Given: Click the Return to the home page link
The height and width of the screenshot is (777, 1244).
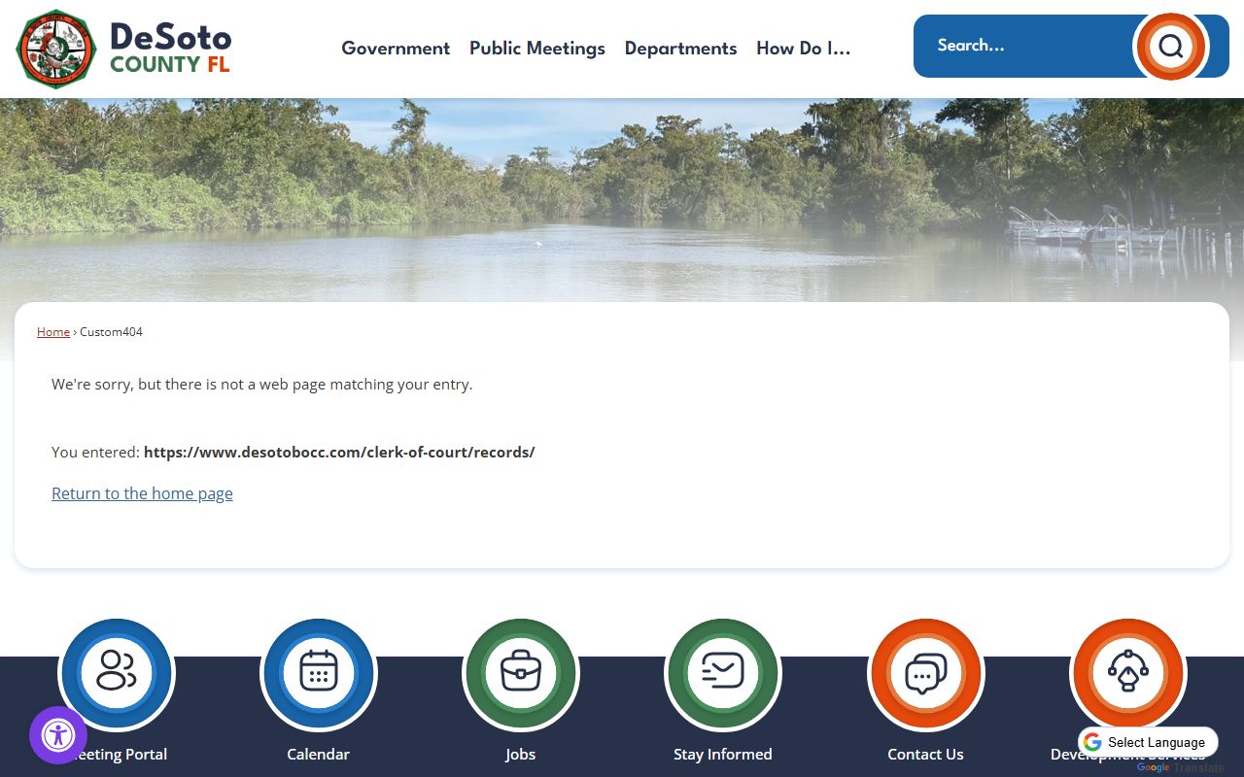Looking at the screenshot, I should pos(142,493).
